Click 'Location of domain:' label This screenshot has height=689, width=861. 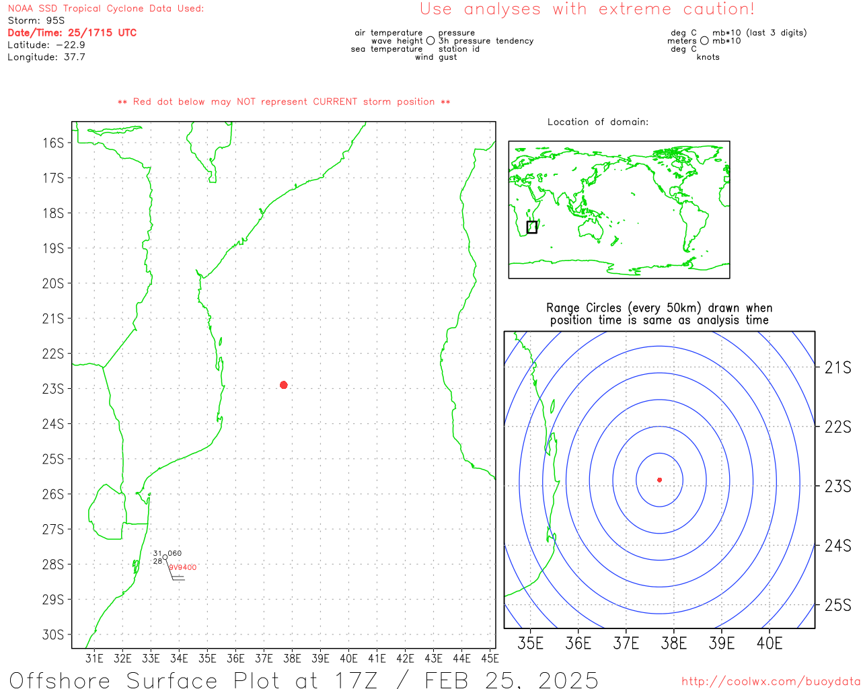pyautogui.click(x=598, y=122)
